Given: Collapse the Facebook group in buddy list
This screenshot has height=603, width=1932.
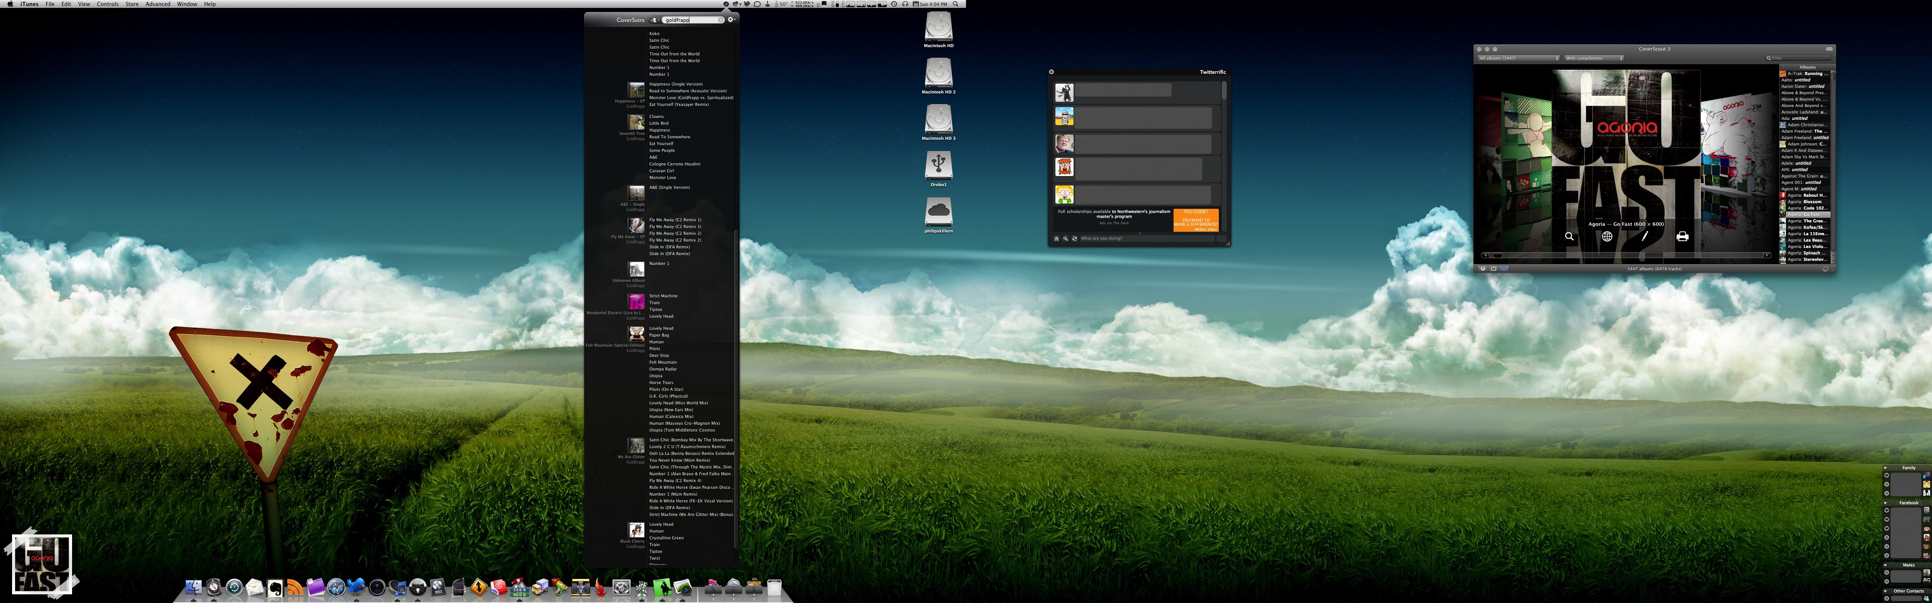Looking at the screenshot, I should click(1886, 503).
